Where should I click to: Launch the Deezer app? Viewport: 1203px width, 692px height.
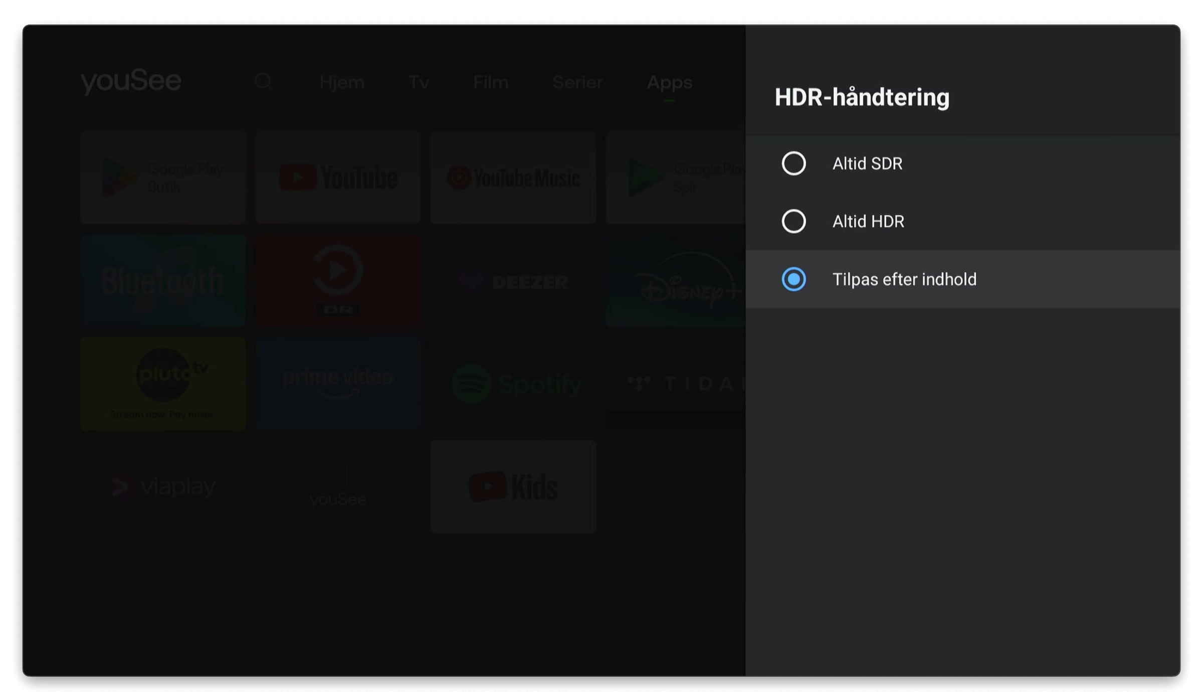[513, 281]
